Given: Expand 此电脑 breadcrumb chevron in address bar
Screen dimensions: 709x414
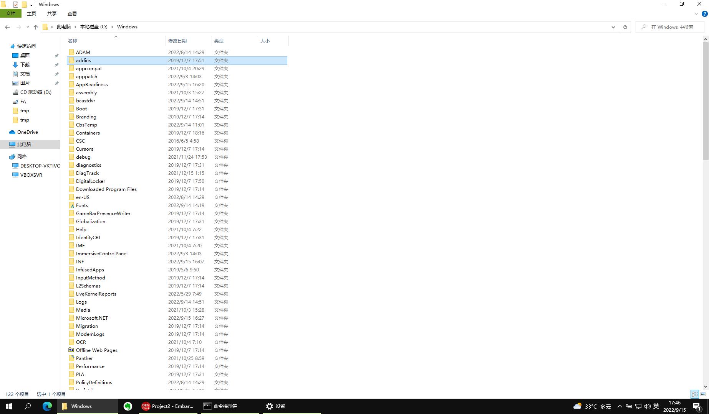Looking at the screenshot, I should pyautogui.click(x=75, y=27).
